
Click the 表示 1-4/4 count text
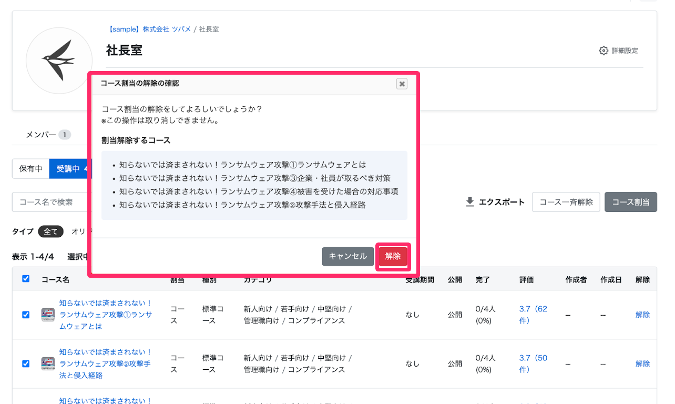pos(33,257)
